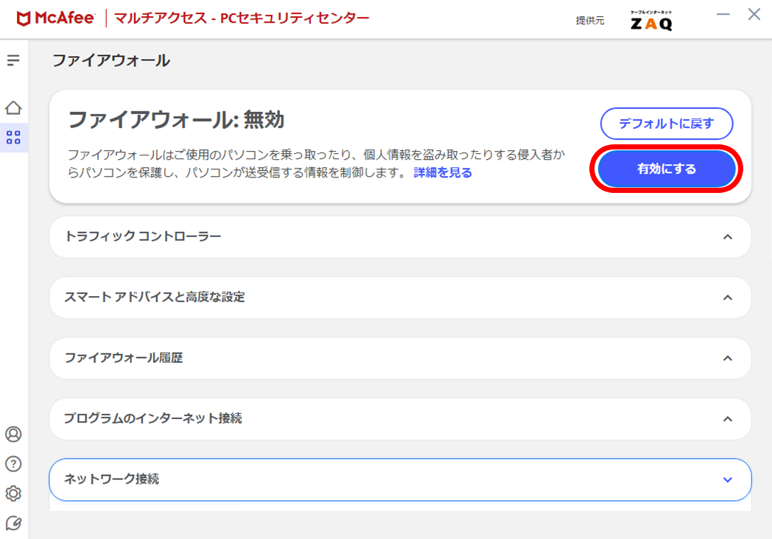The image size is (772, 539).
Task: Open the 詳細を見る link
Action: tap(443, 173)
